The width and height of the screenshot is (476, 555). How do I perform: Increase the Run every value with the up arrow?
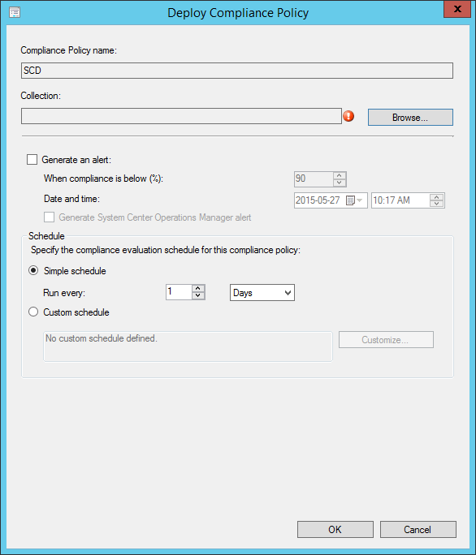(x=198, y=289)
